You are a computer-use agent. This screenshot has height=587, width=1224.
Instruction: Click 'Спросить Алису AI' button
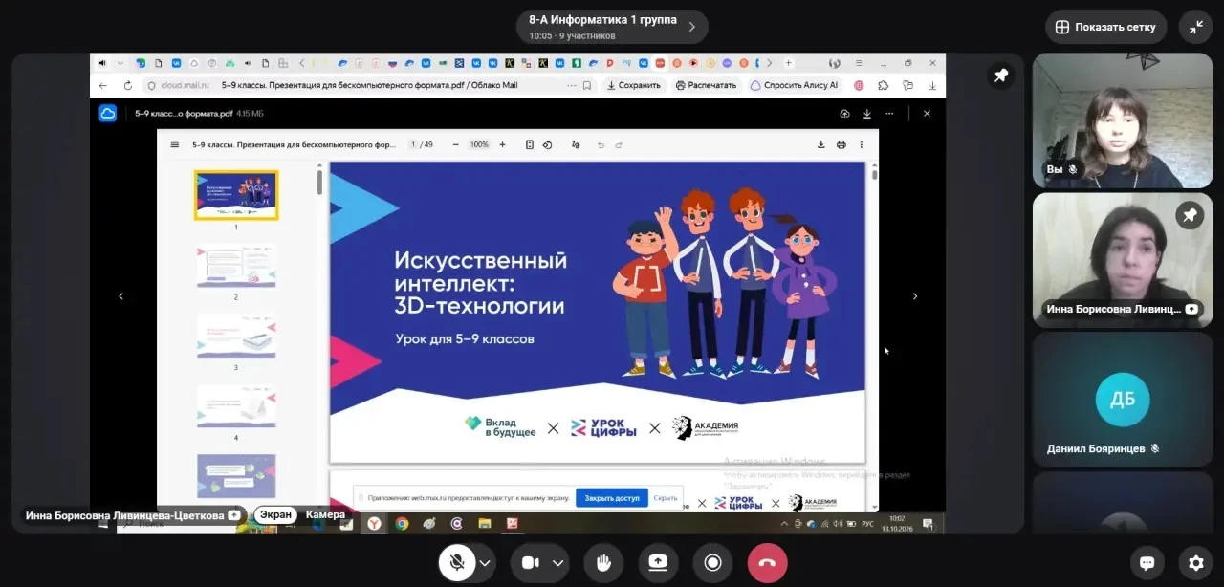click(795, 85)
